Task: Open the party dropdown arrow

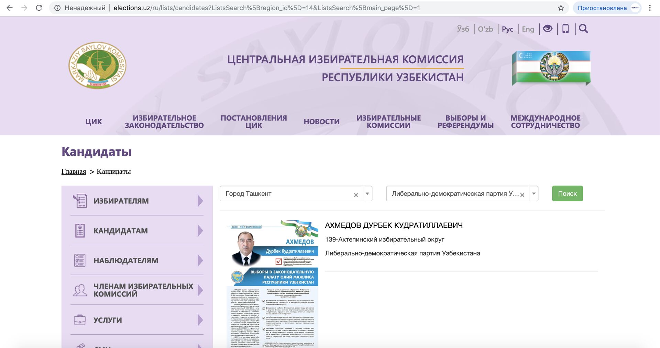Action: pos(534,194)
